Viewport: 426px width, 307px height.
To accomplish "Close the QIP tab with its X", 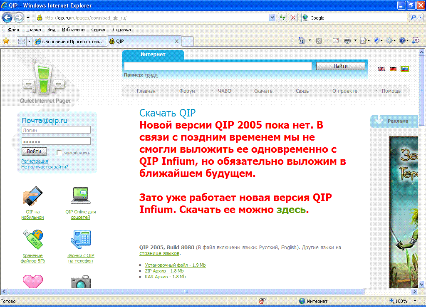I will click(x=176, y=41).
